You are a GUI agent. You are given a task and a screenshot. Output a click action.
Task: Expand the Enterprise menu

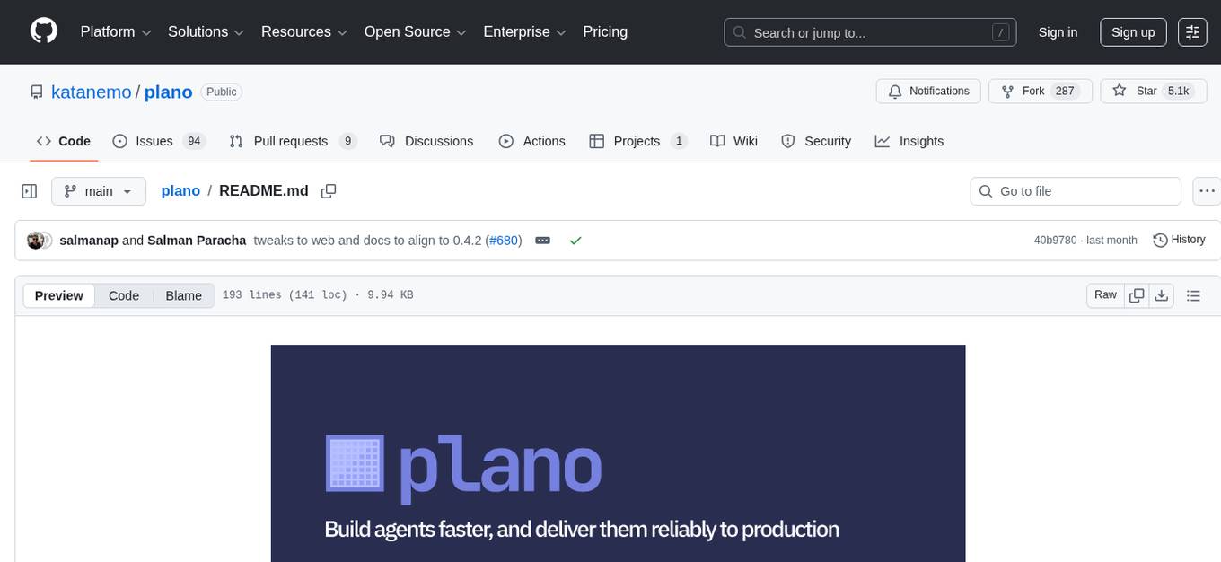tap(524, 31)
